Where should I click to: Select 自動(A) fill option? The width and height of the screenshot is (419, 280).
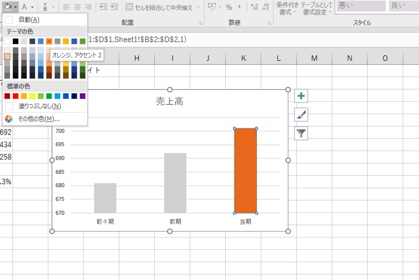pyautogui.click(x=45, y=20)
